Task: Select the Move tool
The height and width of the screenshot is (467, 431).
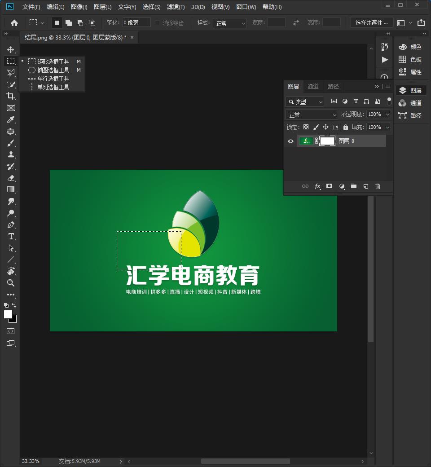Action: click(11, 49)
